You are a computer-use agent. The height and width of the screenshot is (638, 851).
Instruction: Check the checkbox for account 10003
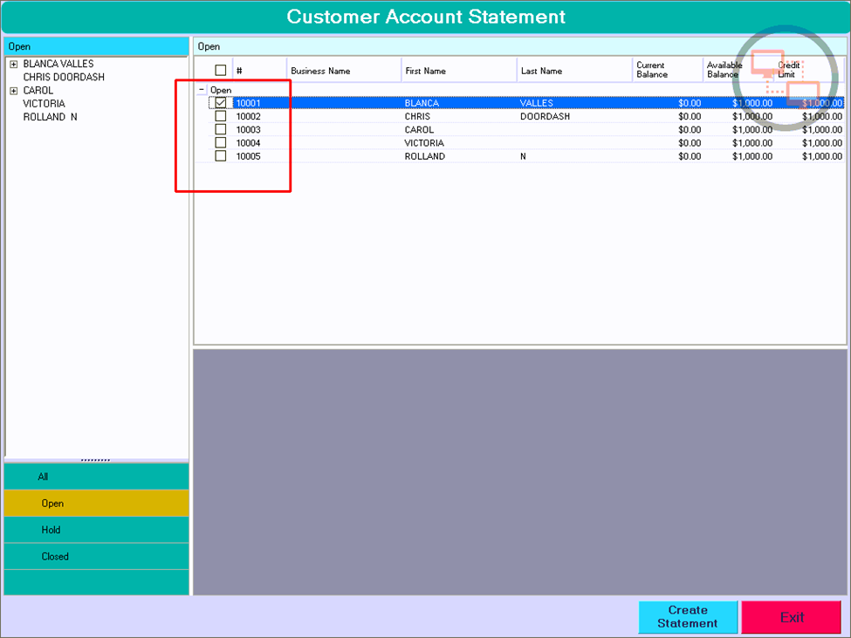pos(220,129)
